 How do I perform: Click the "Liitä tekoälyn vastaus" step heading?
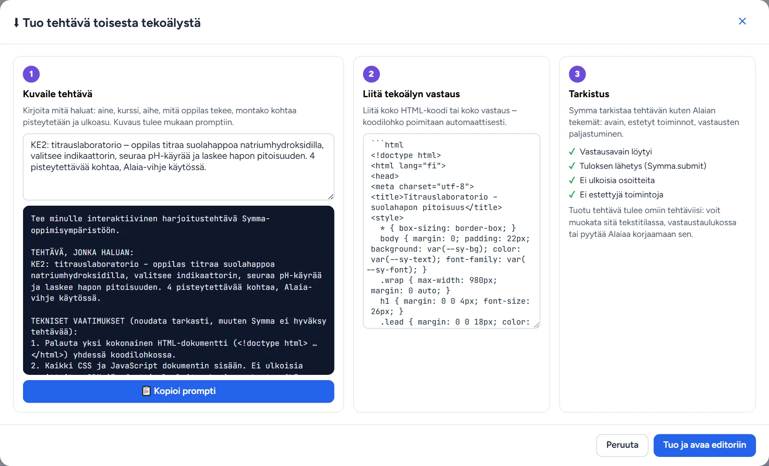tap(411, 94)
